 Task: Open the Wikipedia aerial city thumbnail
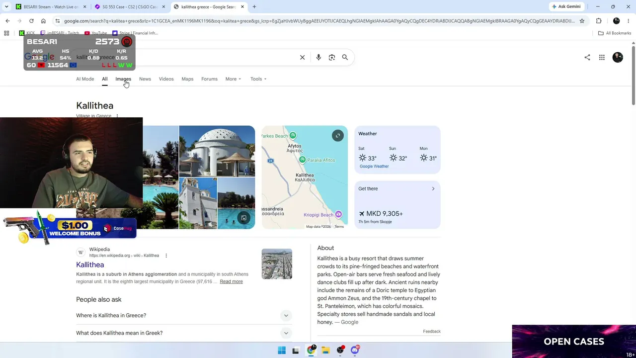[277, 264]
